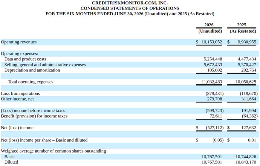This screenshot has height=166, width=260.
Task: Select the per-share value (0.05)
Action: (x=218, y=140)
